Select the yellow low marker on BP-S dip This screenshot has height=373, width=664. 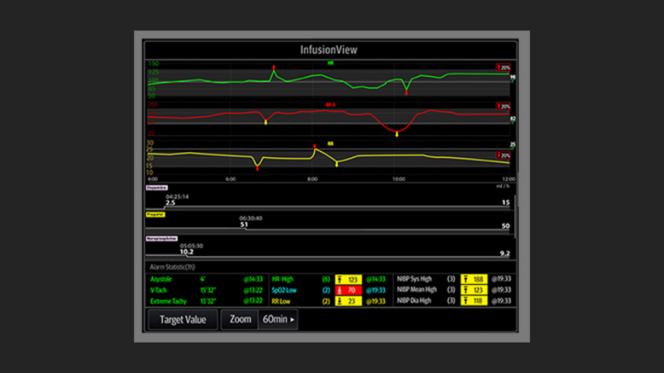pos(397,134)
